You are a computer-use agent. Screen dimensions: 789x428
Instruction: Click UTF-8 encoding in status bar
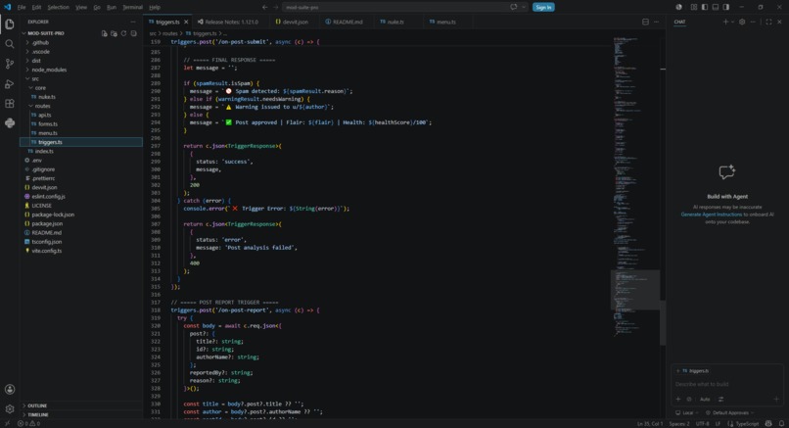pyautogui.click(x=703, y=423)
